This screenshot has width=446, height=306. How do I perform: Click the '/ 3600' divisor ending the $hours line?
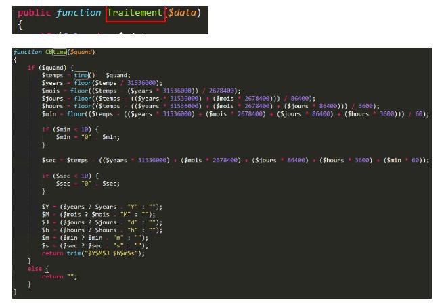point(364,106)
